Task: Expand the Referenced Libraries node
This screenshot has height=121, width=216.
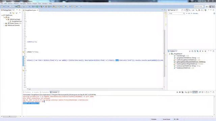Action: click(x=4, y=26)
